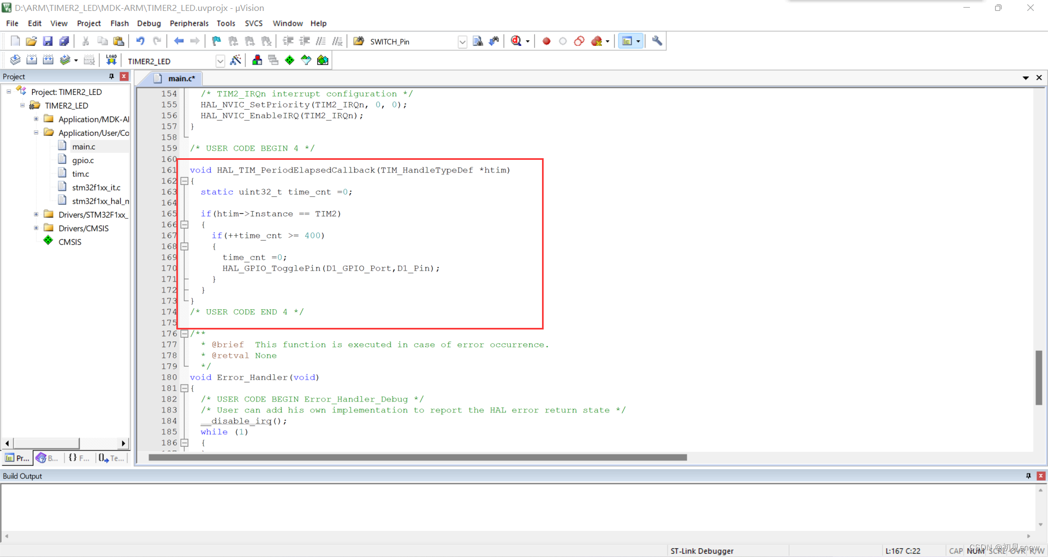This screenshot has width=1048, height=557.
Task: Open Manage Run-Time Environment with the green diamond
Action: (290, 60)
